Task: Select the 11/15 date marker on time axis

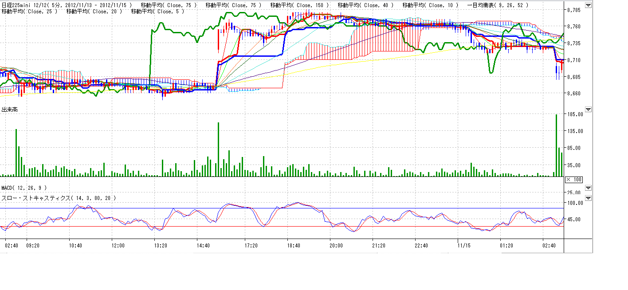Action: pos(464,245)
